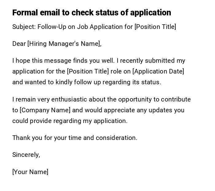Select the [Your Name] signature placeholder

click(30, 172)
